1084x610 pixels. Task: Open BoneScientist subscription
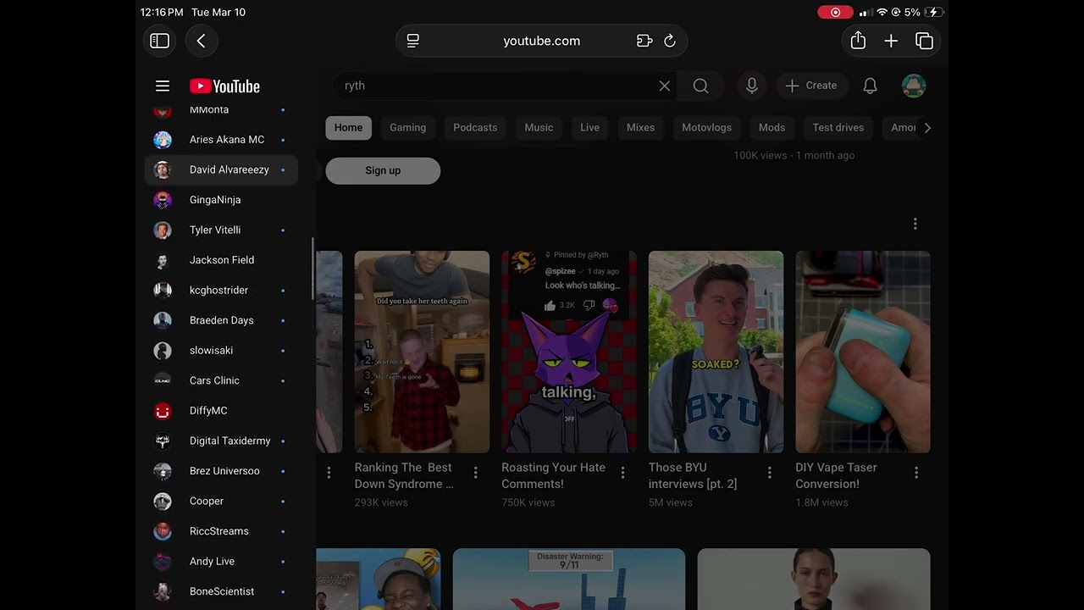click(222, 591)
